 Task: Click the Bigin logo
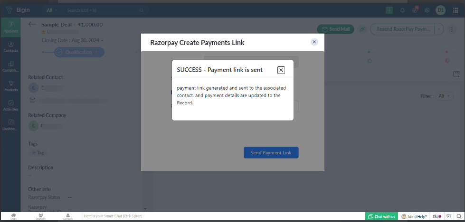[x=18, y=10]
